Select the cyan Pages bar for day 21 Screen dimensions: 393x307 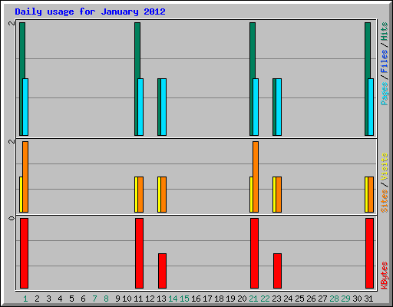(x=256, y=107)
